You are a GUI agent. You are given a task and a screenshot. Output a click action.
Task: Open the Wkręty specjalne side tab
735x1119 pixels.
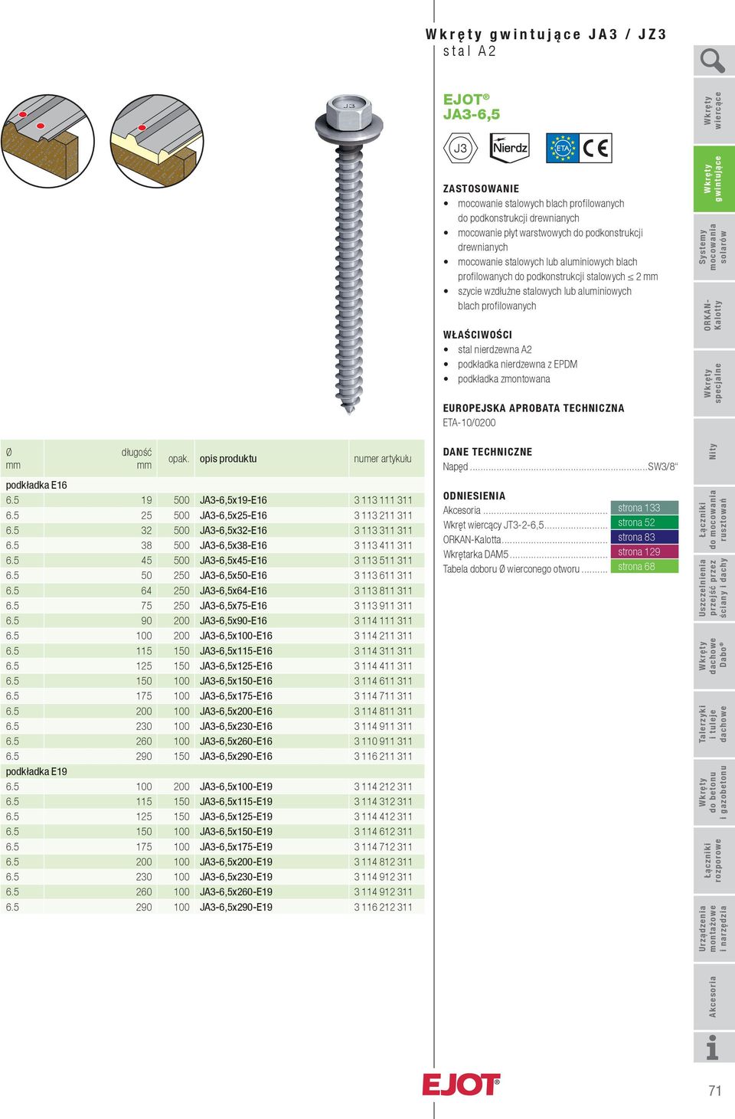click(x=714, y=384)
